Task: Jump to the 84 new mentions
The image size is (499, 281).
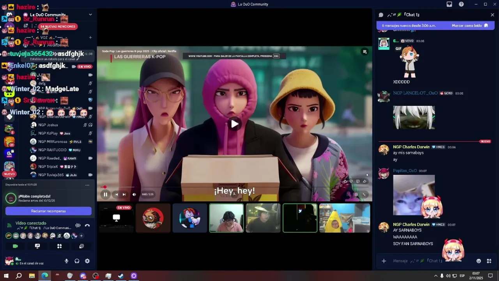Action: pos(58,27)
